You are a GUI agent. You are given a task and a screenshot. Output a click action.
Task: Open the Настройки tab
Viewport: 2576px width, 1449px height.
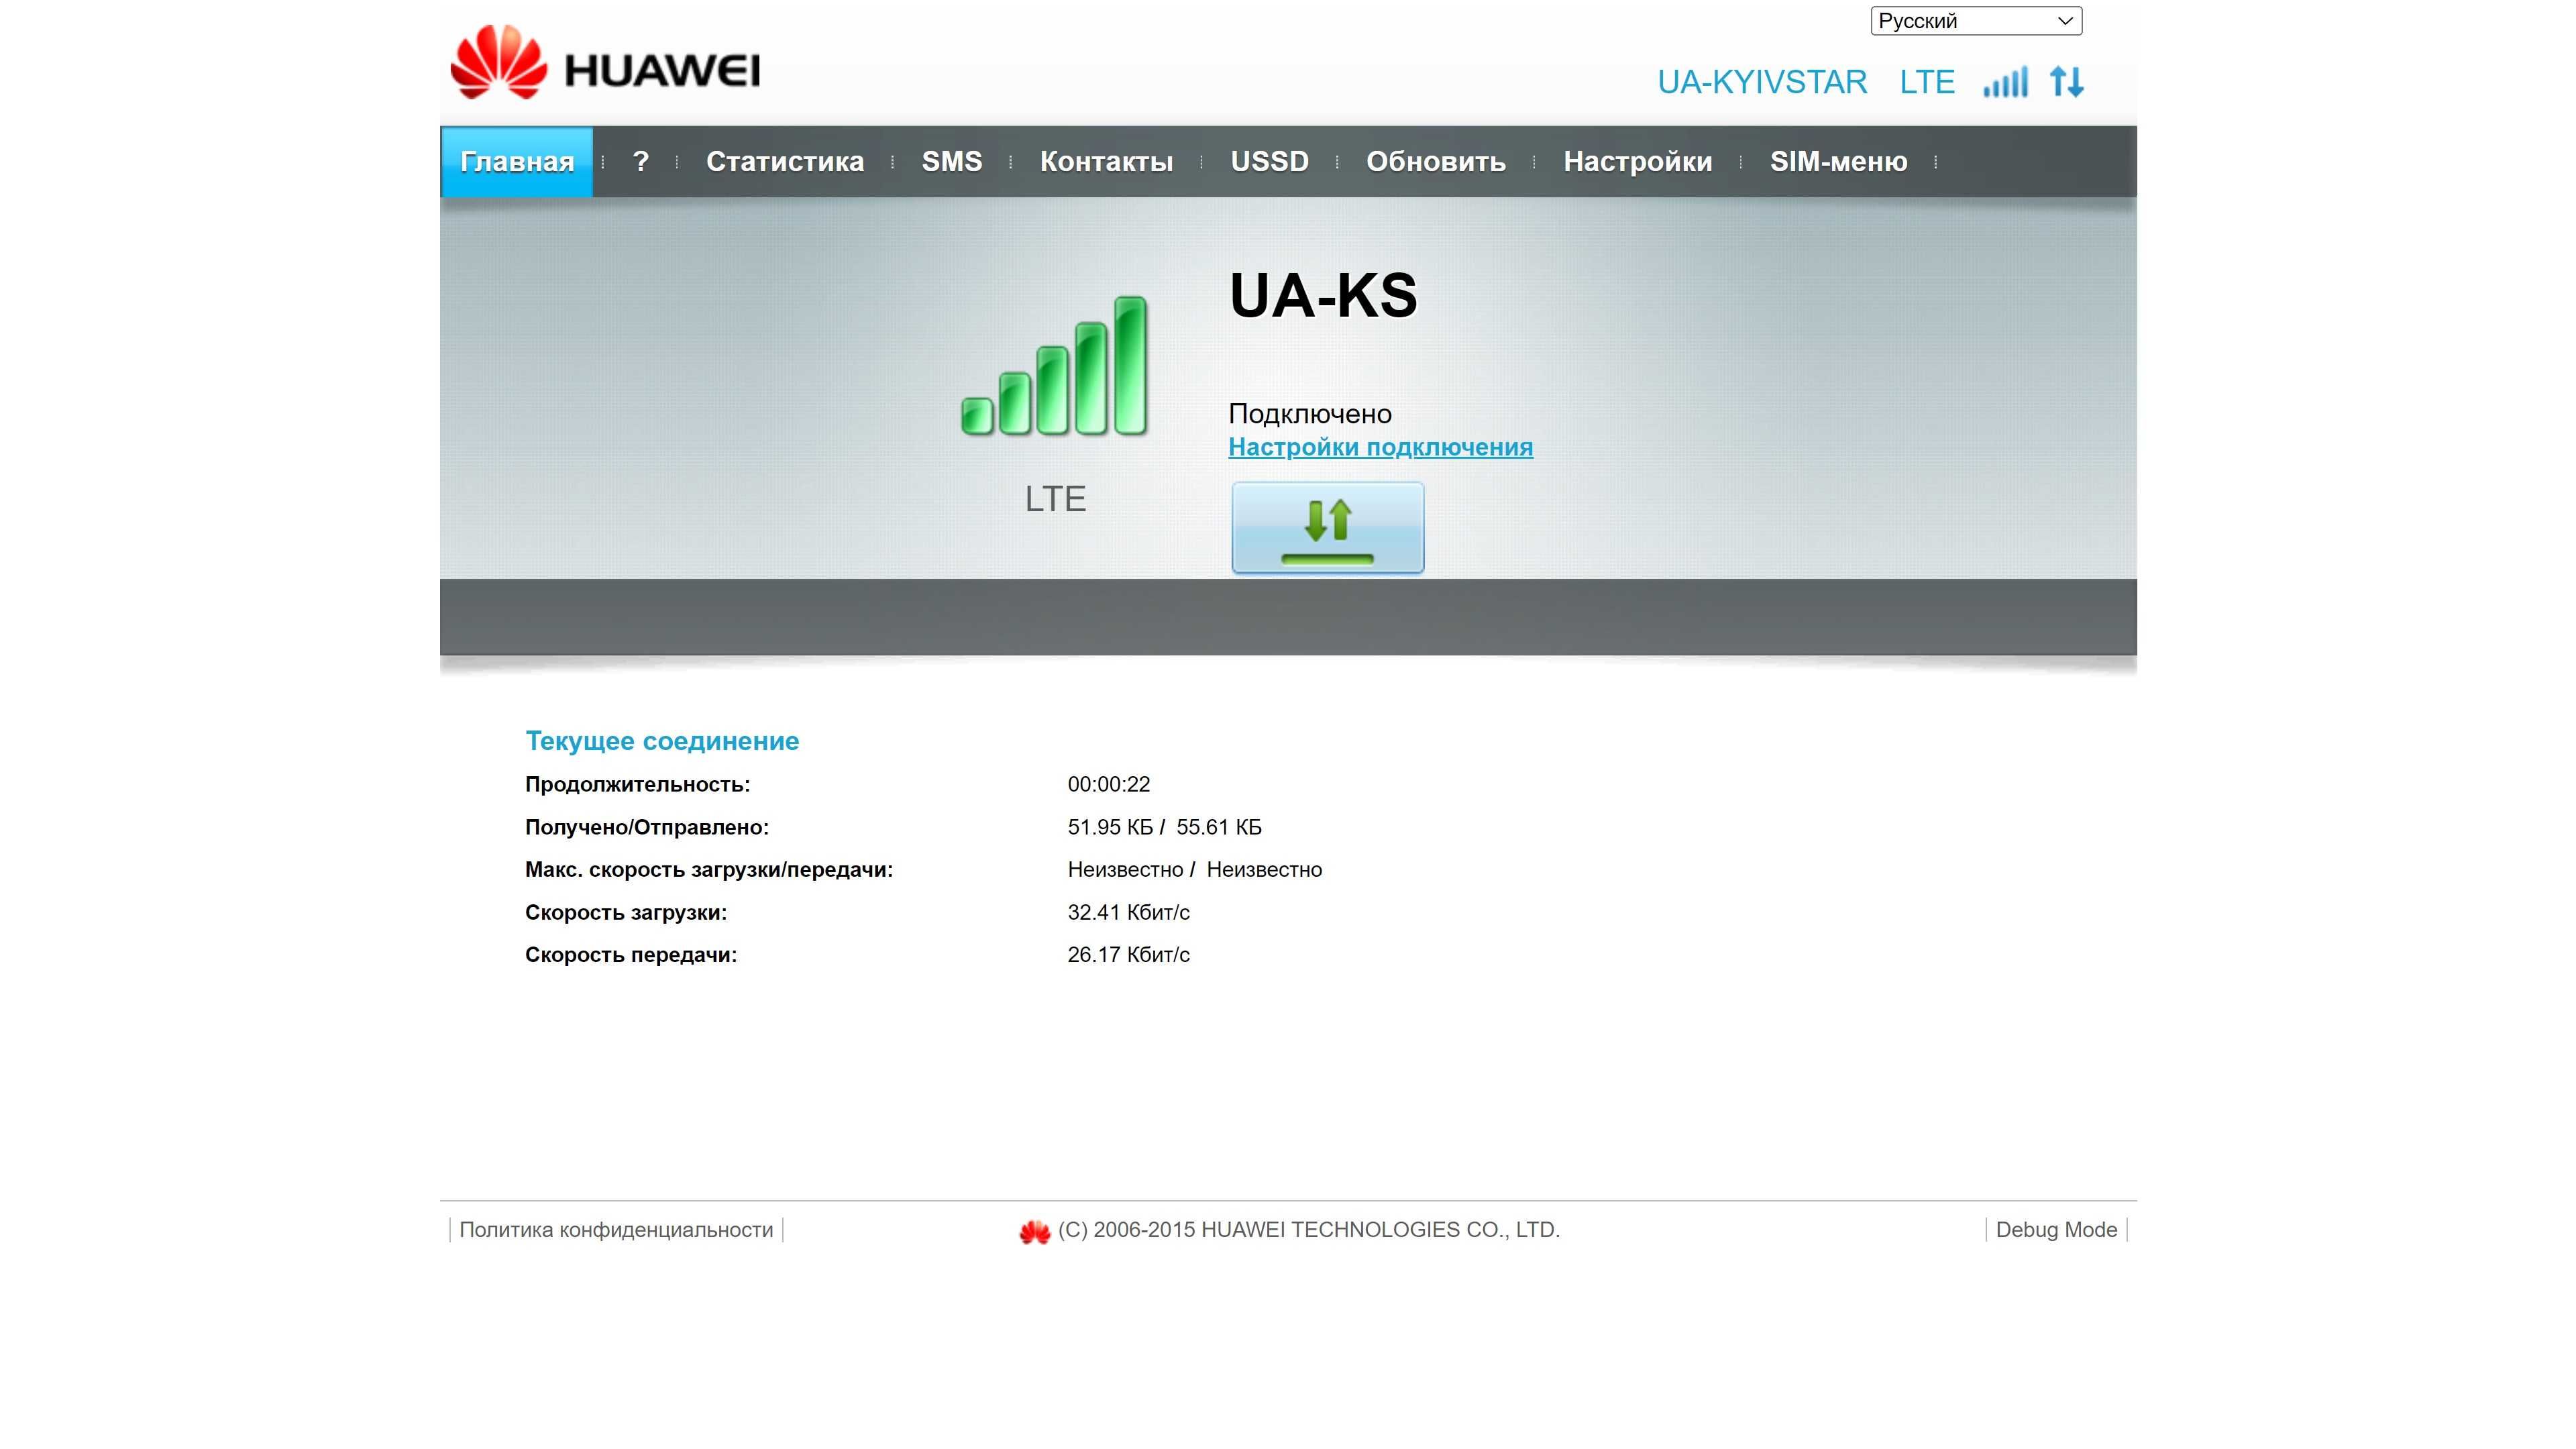click(1638, 162)
